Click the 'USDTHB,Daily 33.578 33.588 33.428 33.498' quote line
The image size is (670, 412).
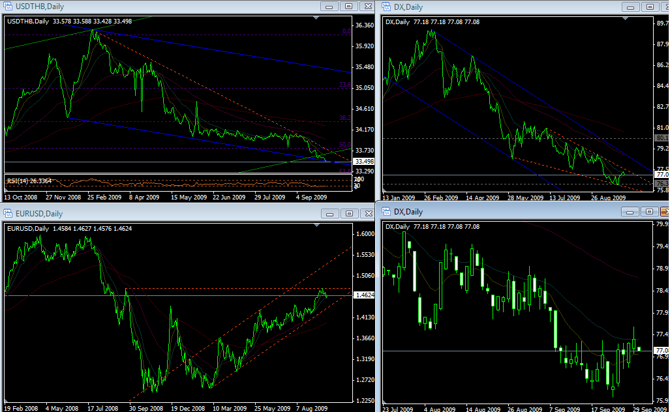[69, 21]
